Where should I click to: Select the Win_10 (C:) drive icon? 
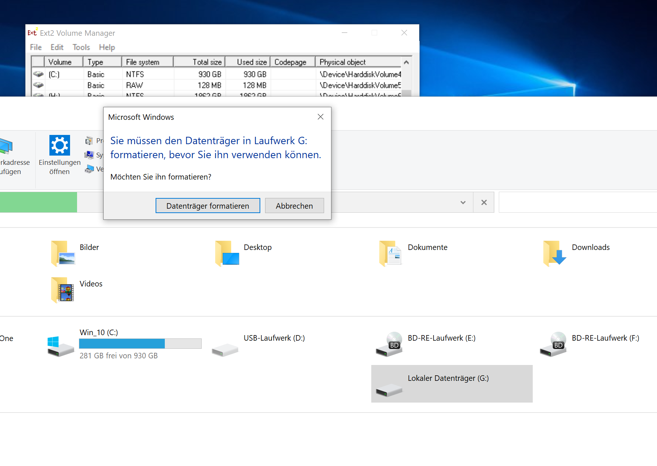coord(61,347)
